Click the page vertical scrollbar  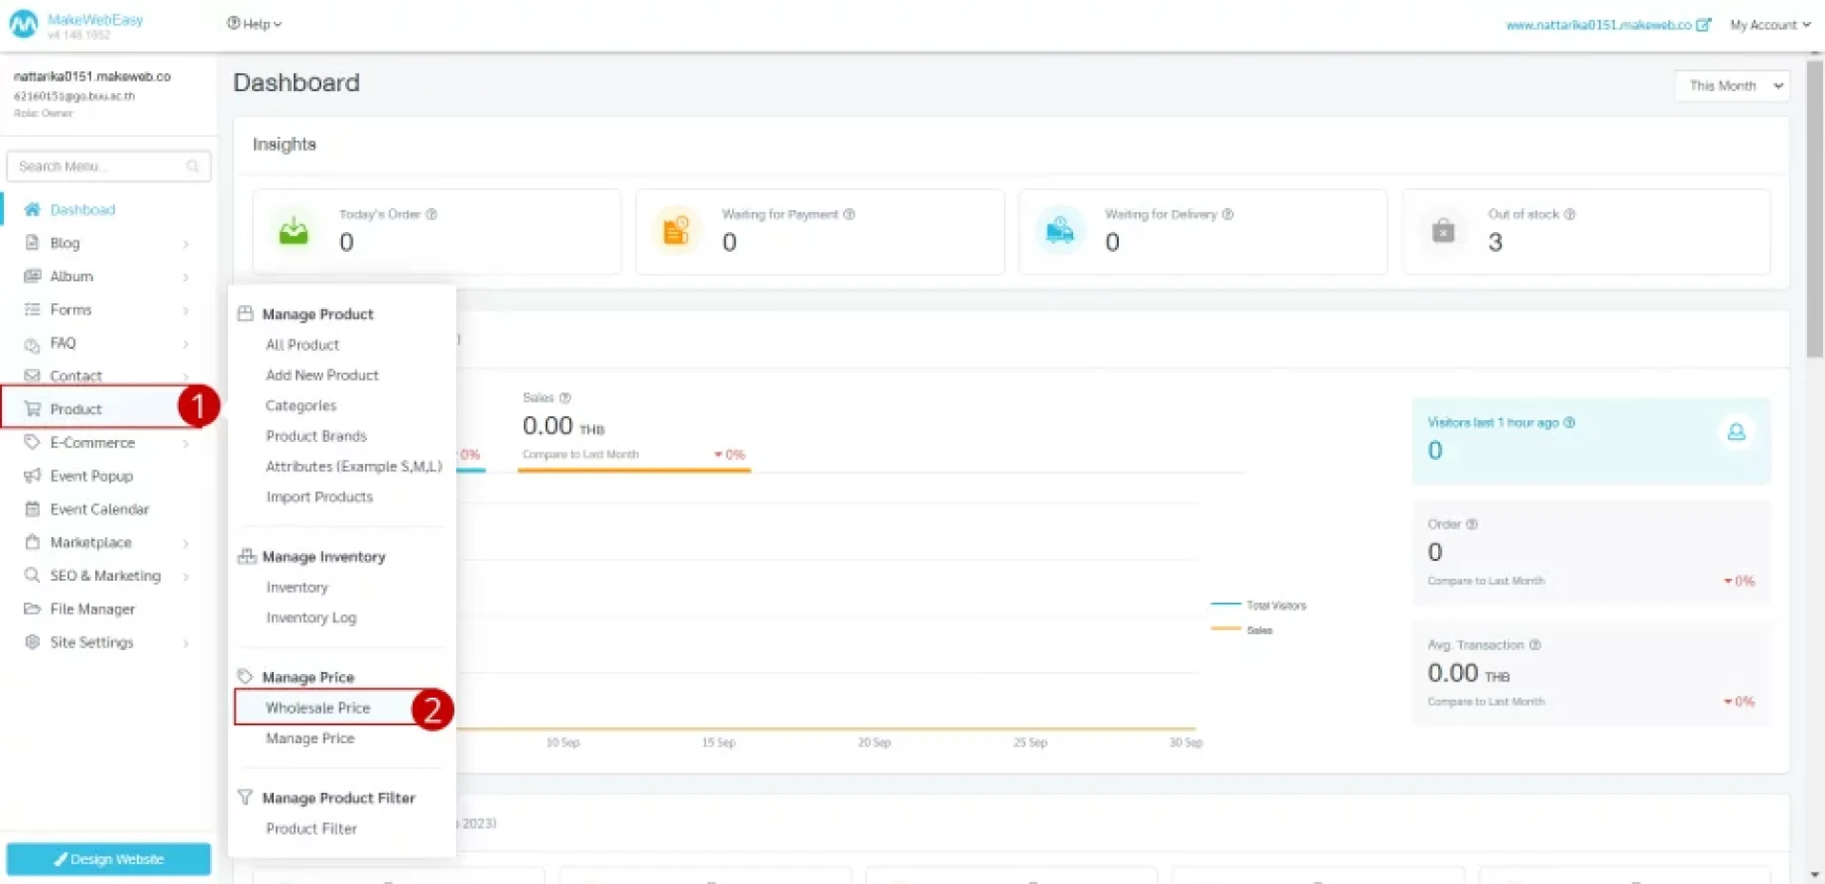[x=1815, y=209]
